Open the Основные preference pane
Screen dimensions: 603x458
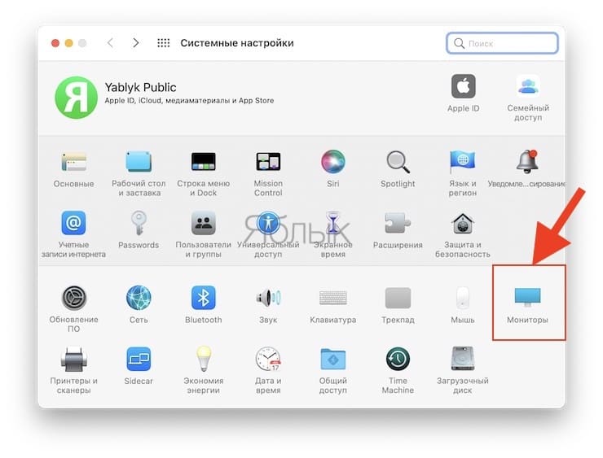pyautogui.click(x=73, y=162)
